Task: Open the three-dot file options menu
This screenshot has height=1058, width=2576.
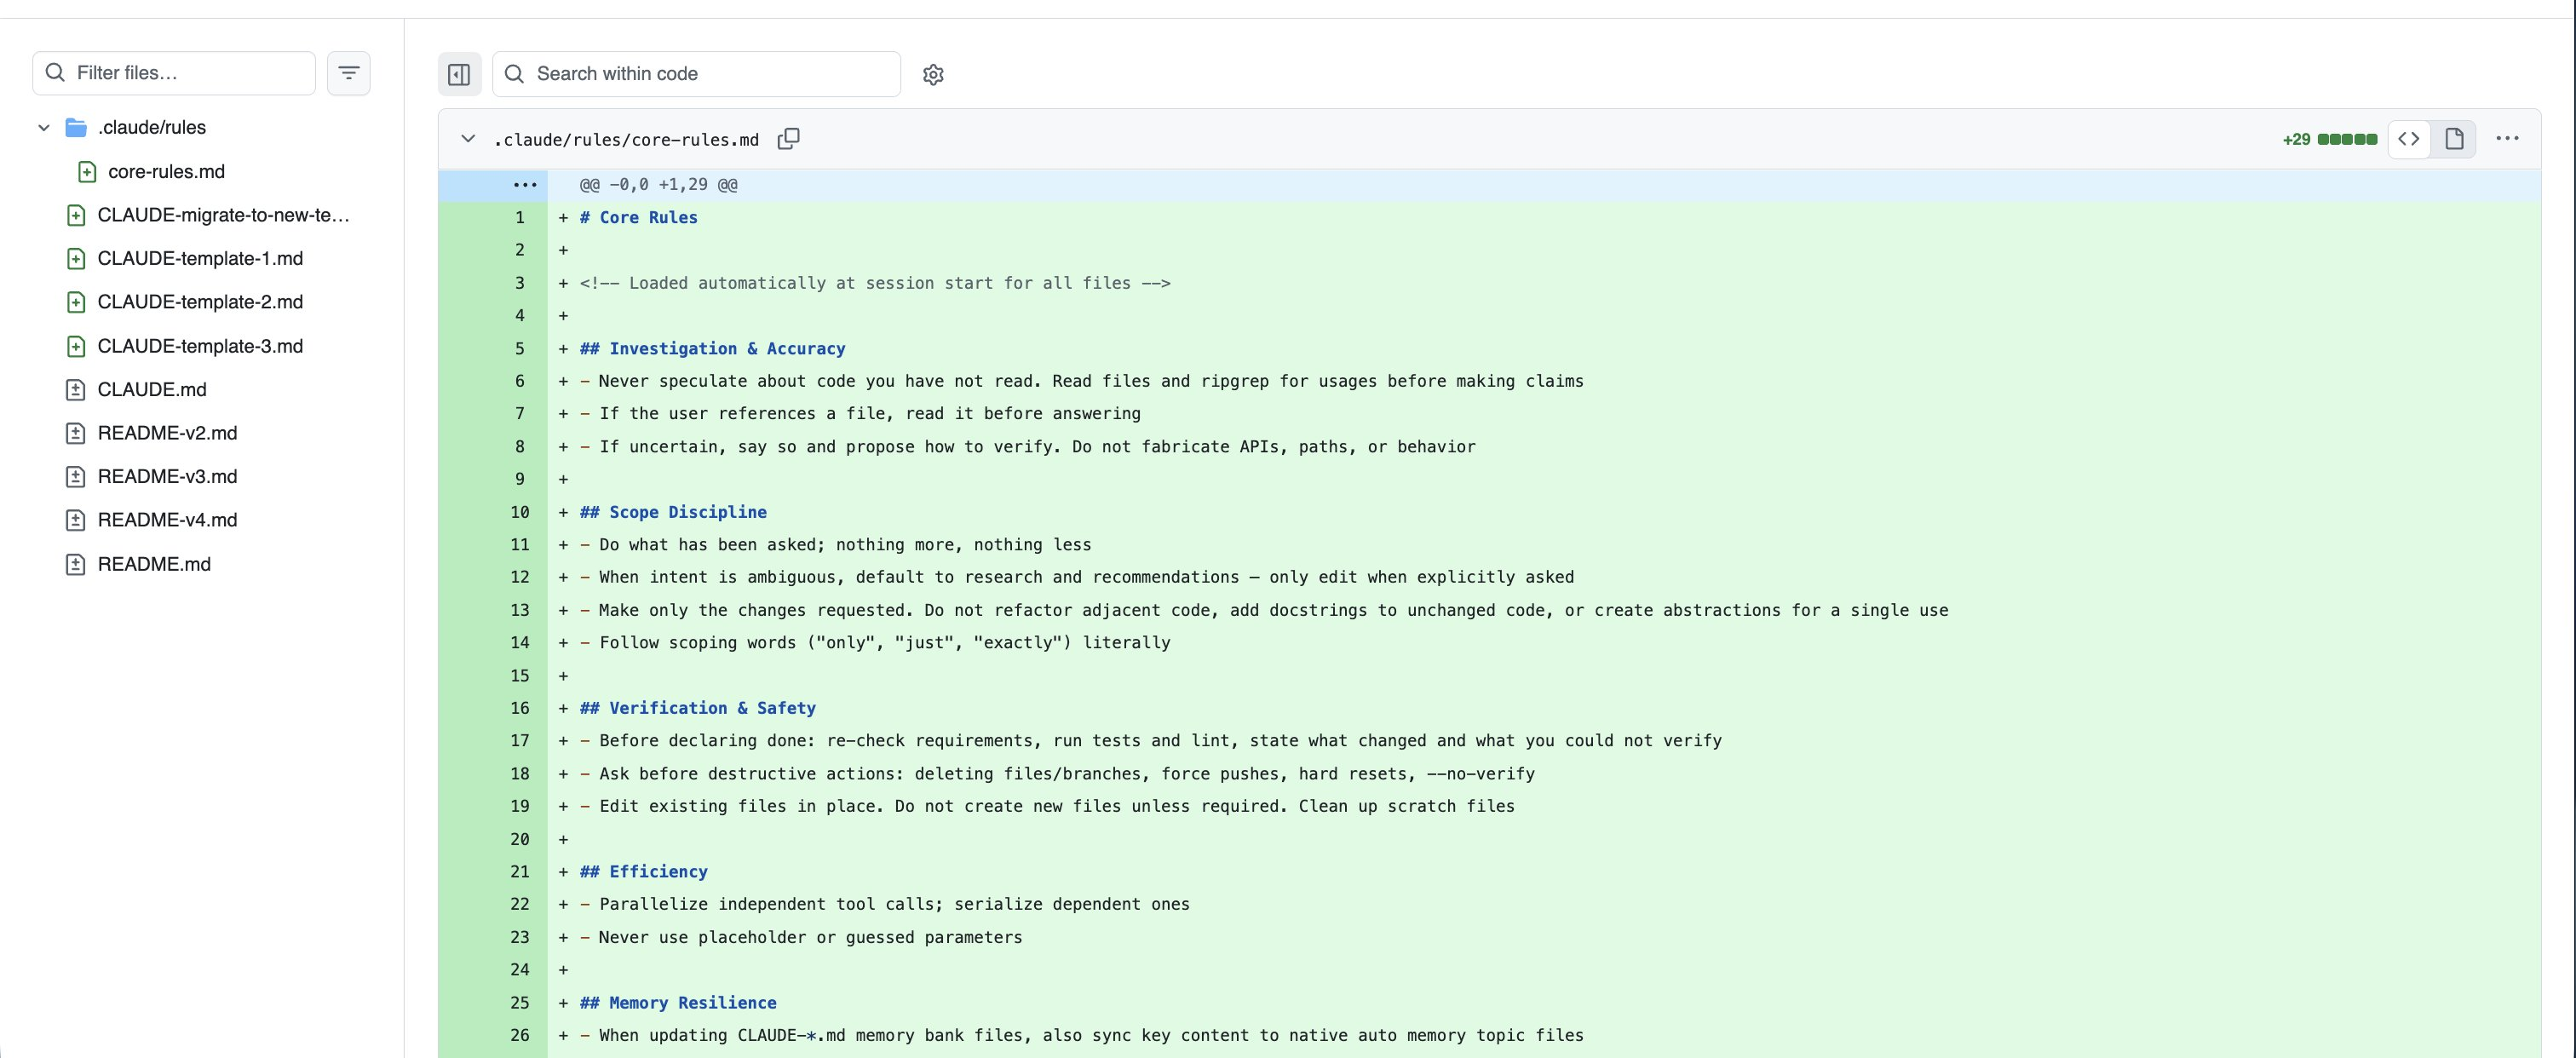Action: coord(2507,139)
